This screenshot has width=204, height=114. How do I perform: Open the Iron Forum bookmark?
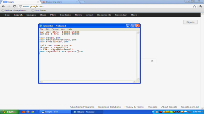[x=39, y=10]
